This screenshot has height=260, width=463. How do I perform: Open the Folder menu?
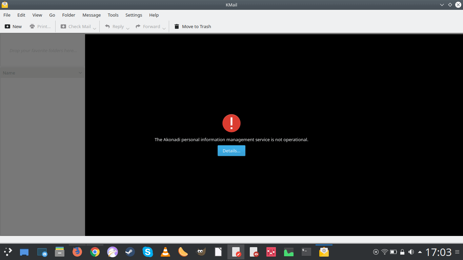pyautogui.click(x=69, y=15)
